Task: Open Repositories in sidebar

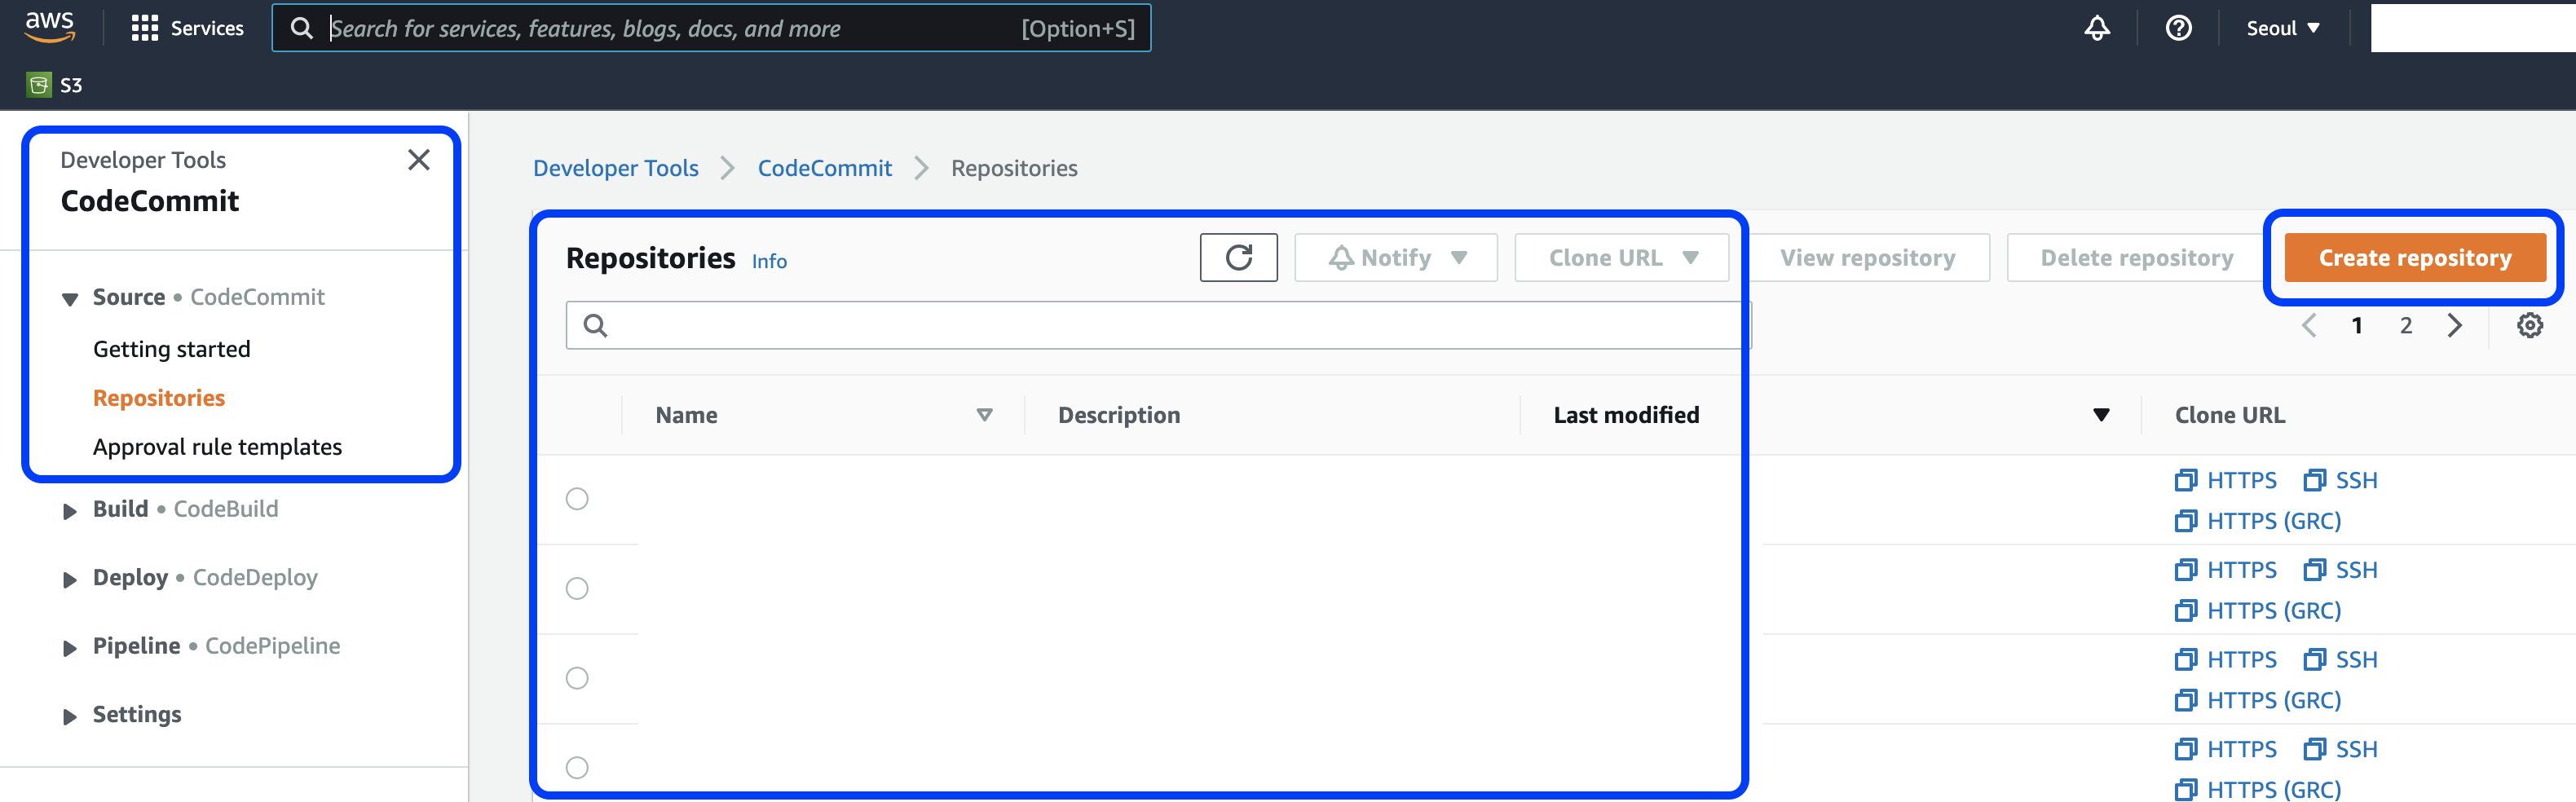Action: click(x=159, y=398)
